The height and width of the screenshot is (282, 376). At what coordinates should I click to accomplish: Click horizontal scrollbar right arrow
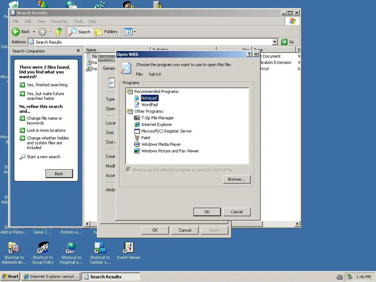pyautogui.click(x=297, y=224)
